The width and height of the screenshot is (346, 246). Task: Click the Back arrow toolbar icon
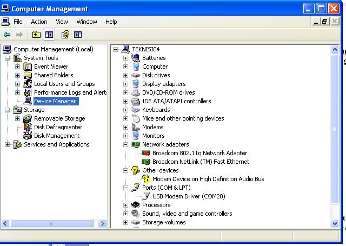tap(7, 35)
